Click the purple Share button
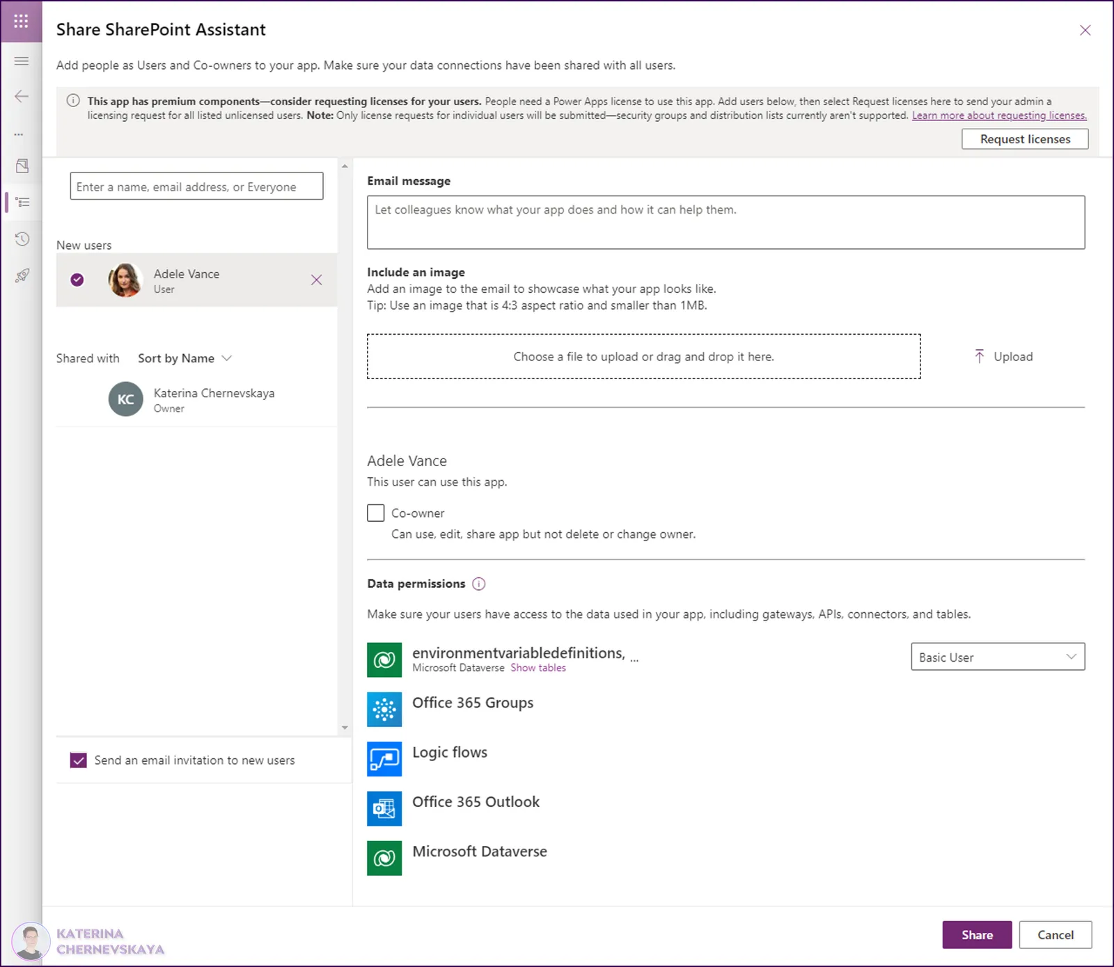The image size is (1114, 967). [977, 935]
